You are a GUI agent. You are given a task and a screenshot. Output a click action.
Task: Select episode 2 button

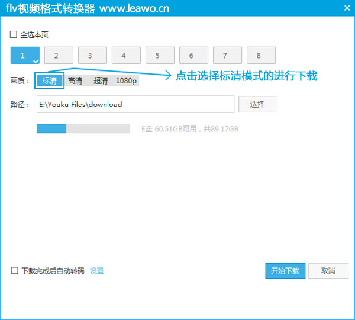pyautogui.click(x=59, y=55)
